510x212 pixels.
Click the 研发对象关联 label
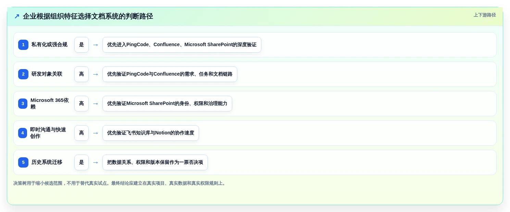pos(47,74)
